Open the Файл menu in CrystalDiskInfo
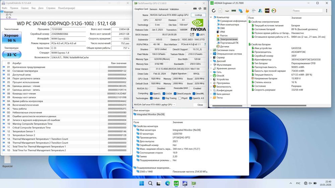The image size is (335, 188). [x=4, y=8]
